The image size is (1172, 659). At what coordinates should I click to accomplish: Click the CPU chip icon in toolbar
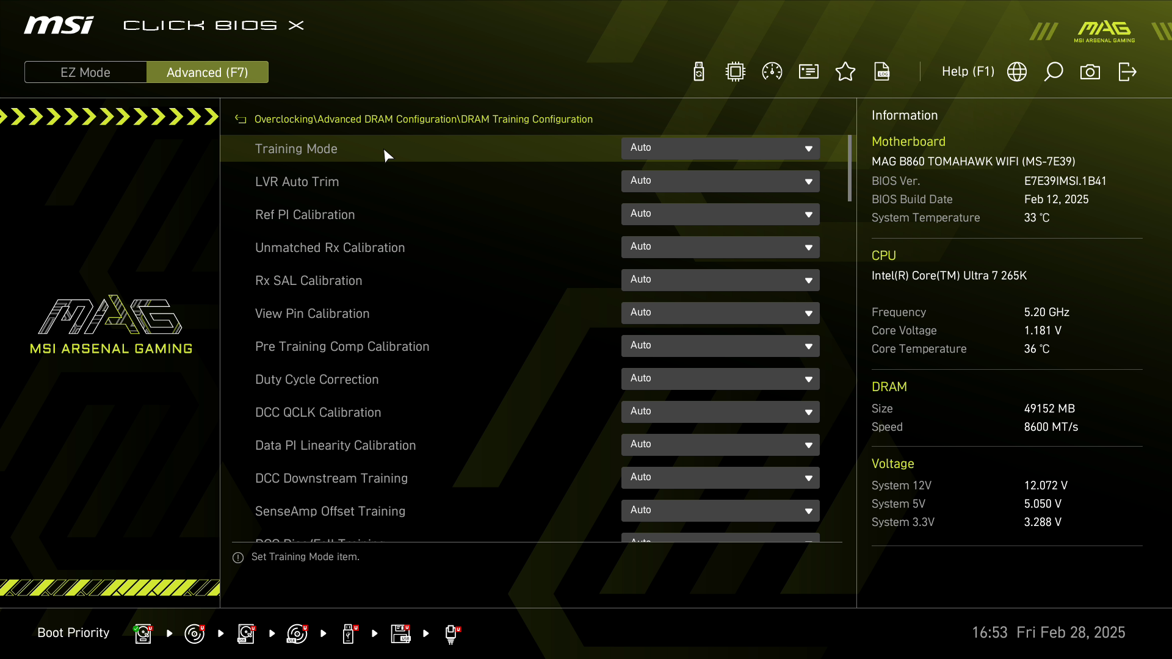736,72
